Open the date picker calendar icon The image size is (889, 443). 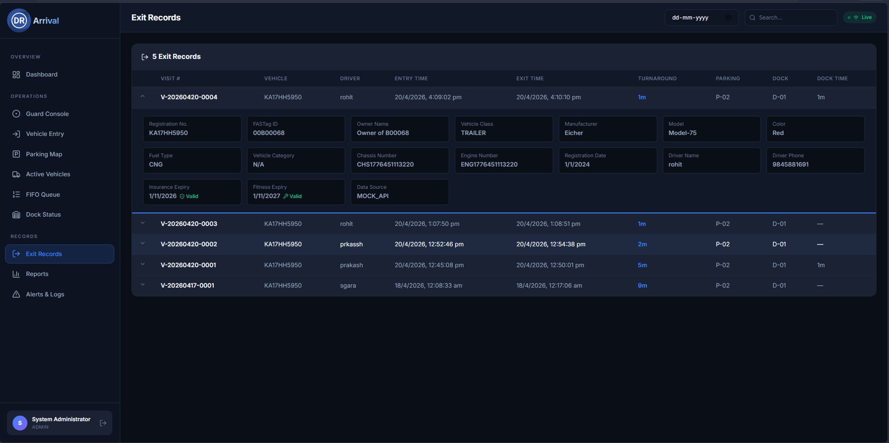click(x=728, y=18)
